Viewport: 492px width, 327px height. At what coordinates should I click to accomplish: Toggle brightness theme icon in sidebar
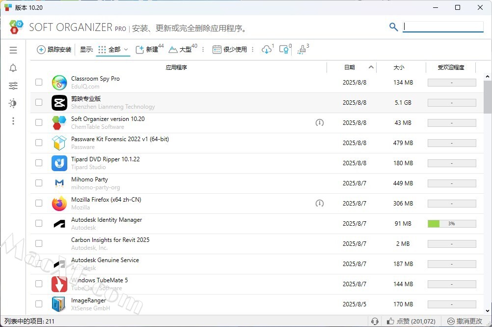coord(13,103)
